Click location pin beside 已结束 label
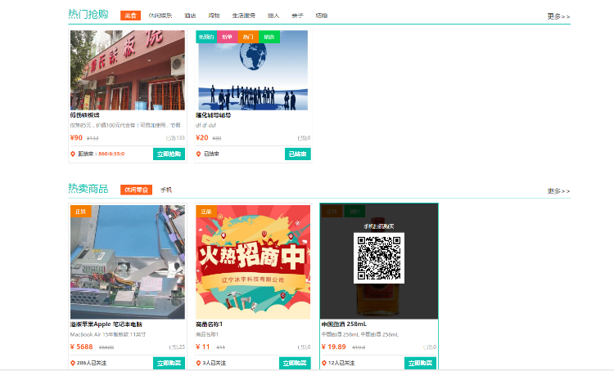Image resolution: width=614 pixels, height=371 pixels. tap(199, 154)
